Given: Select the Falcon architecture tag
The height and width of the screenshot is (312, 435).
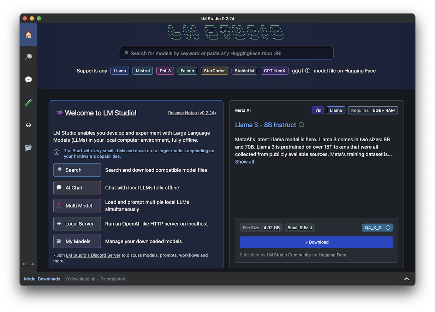Looking at the screenshot, I should [187, 71].
